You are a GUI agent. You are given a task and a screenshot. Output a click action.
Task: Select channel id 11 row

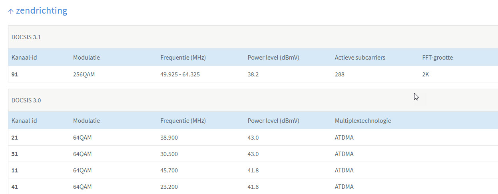15,170
